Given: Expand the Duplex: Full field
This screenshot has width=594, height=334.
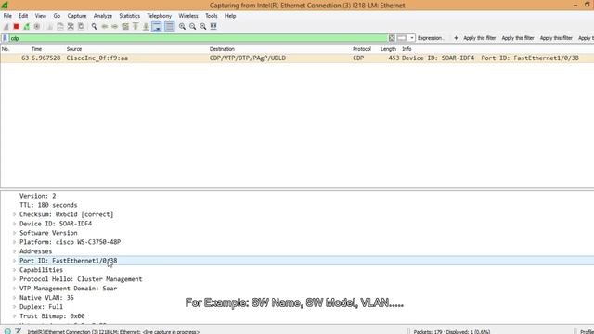Looking at the screenshot, I should point(15,307).
